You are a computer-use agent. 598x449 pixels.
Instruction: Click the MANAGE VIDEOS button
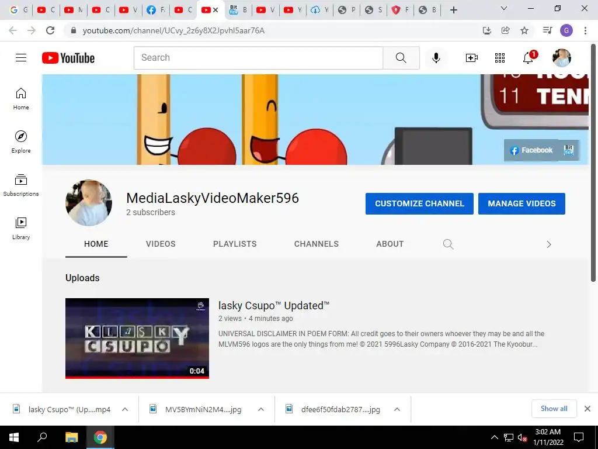[x=521, y=203]
